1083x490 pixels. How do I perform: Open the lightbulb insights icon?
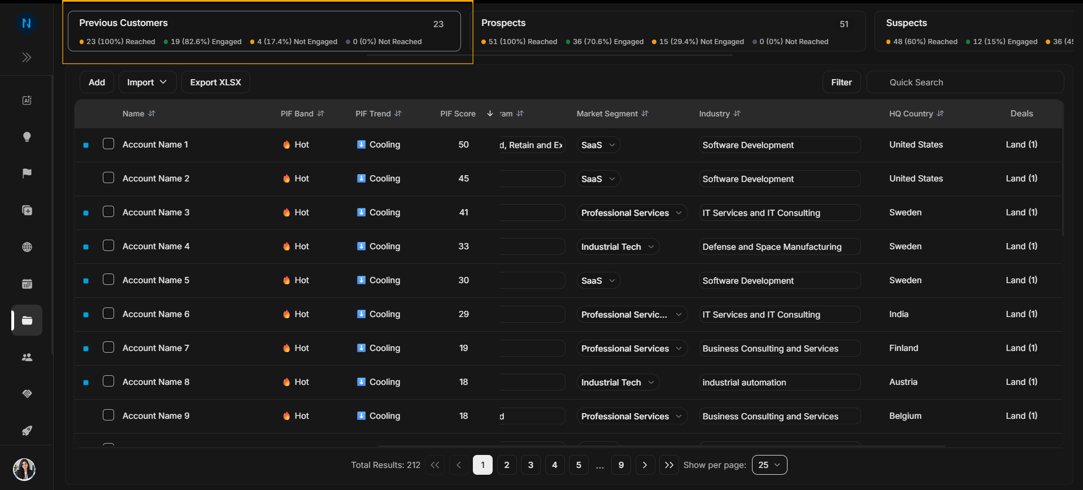27,137
